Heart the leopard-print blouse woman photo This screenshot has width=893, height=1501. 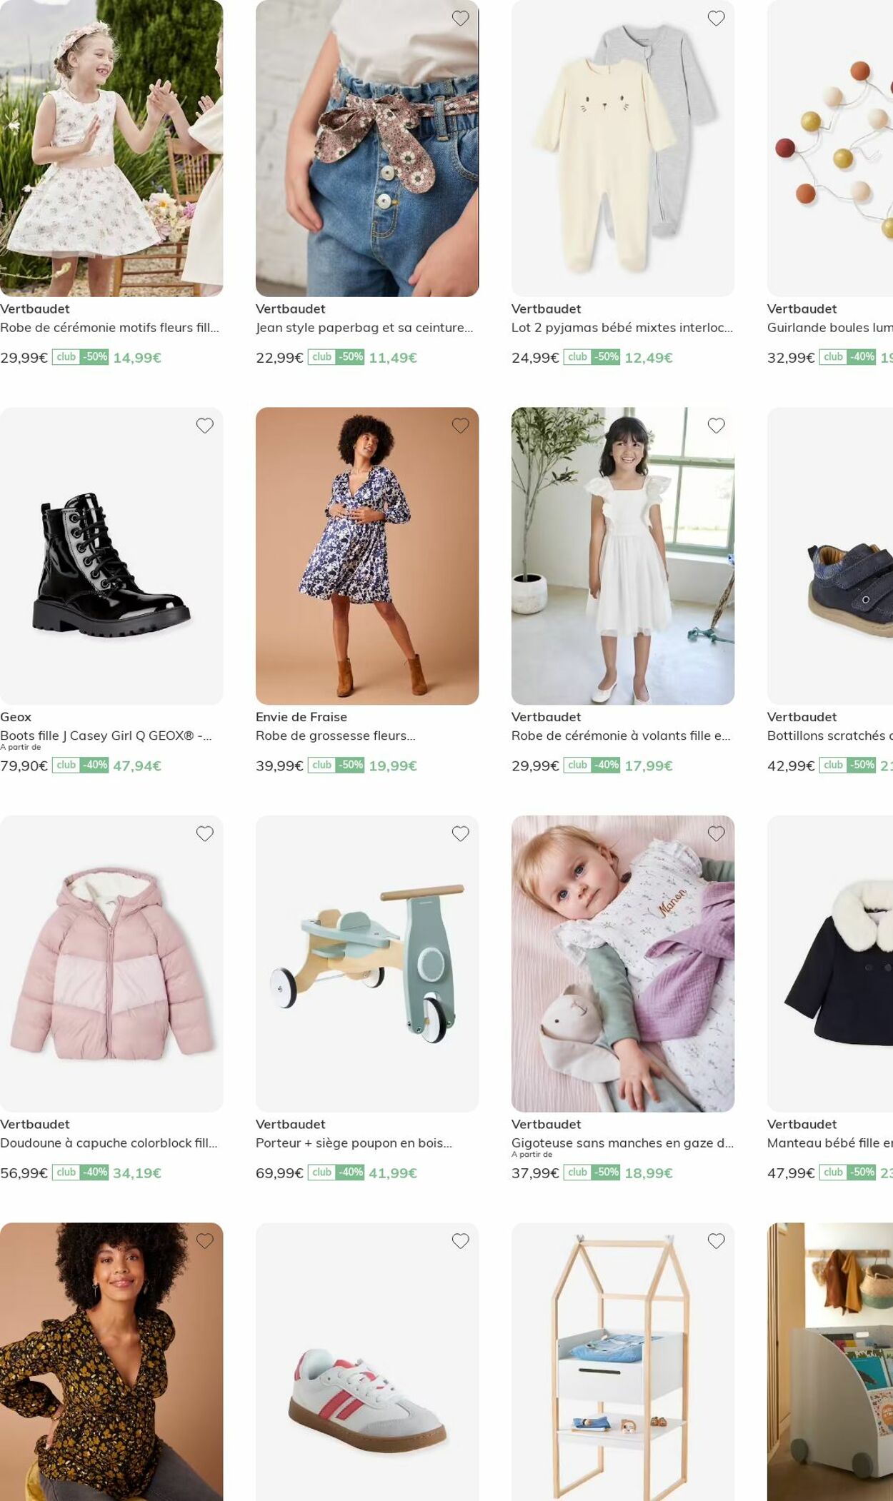tap(204, 1241)
